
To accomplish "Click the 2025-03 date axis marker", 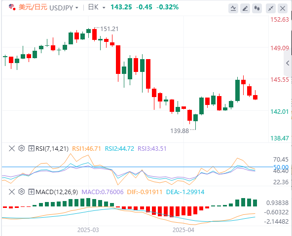I will pos(88,230).
